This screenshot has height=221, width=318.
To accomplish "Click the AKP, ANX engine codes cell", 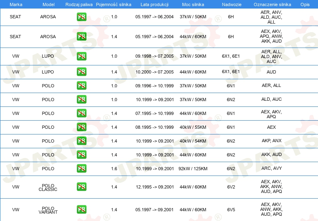I will (271, 141).
